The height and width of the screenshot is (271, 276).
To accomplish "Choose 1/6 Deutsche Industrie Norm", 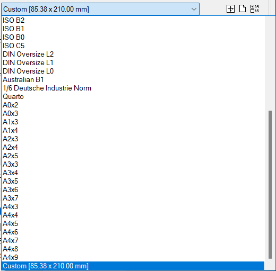I will coord(133,88).
